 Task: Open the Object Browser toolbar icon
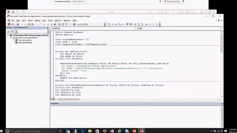point(66,24)
